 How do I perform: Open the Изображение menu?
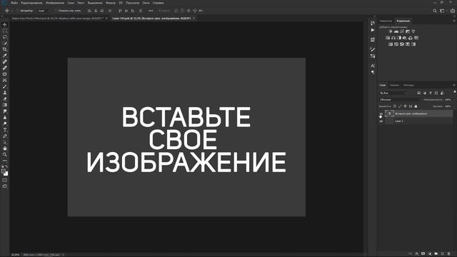click(x=55, y=3)
